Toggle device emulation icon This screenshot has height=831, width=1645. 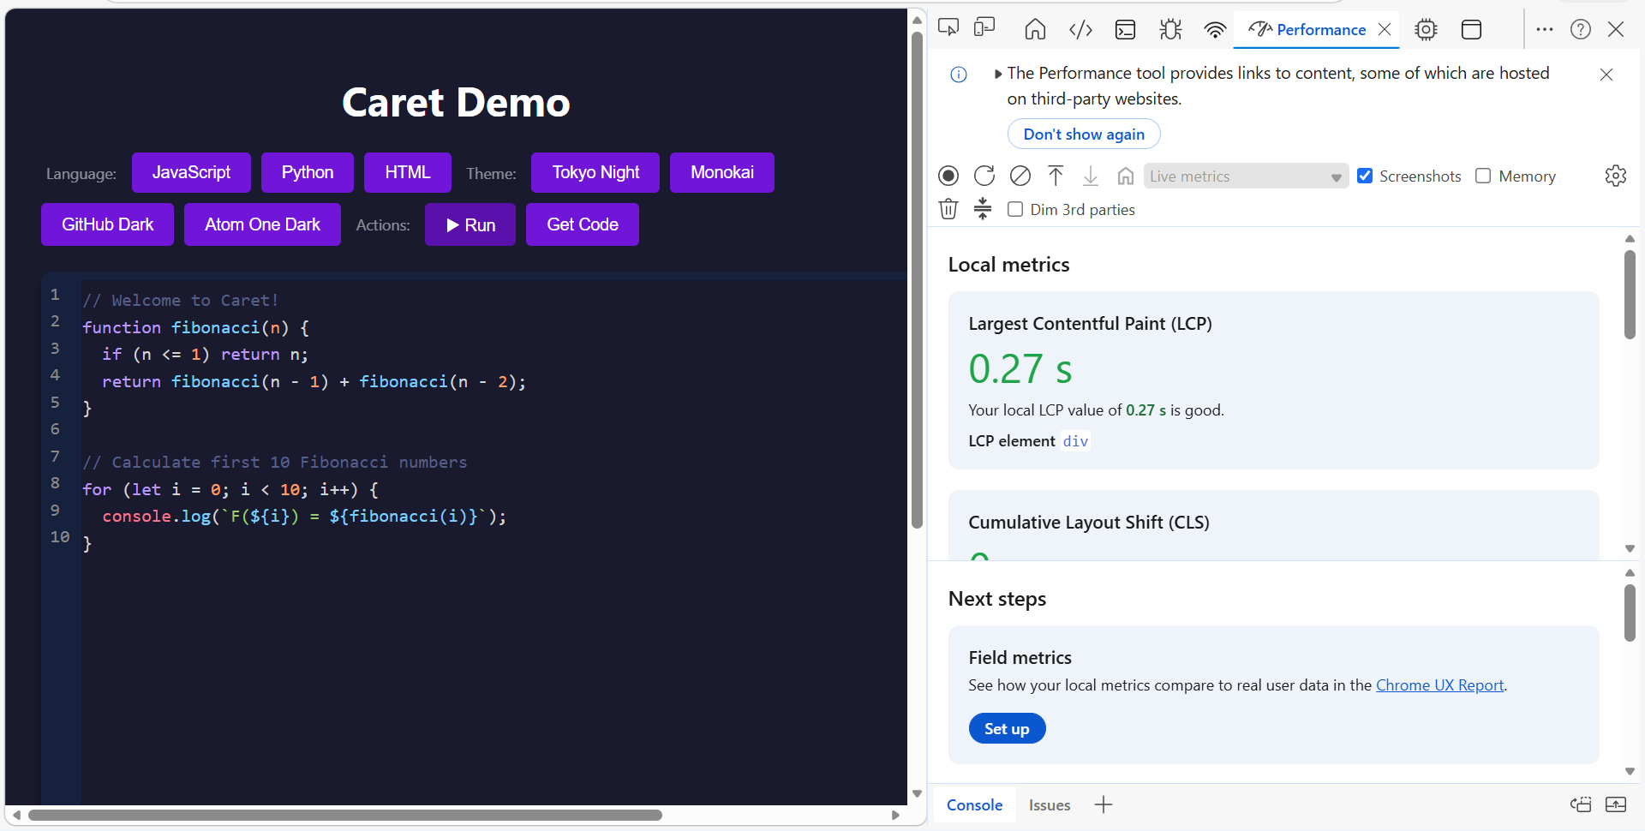[984, 29]
